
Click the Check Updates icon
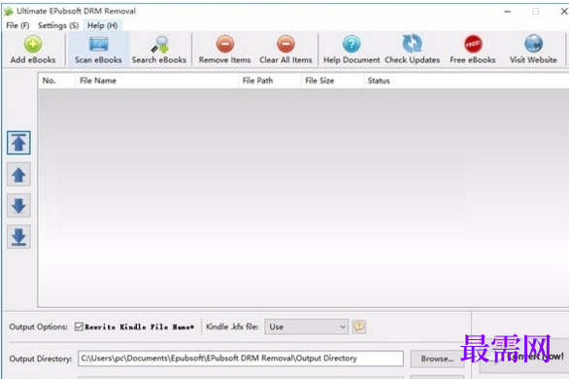tap(413, 44)
